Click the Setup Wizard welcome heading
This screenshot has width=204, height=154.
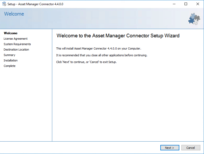pyautogui.click(x=118, y=36)
